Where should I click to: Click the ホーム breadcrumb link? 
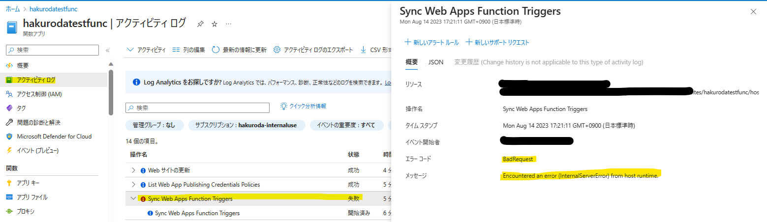coord(13,9)
